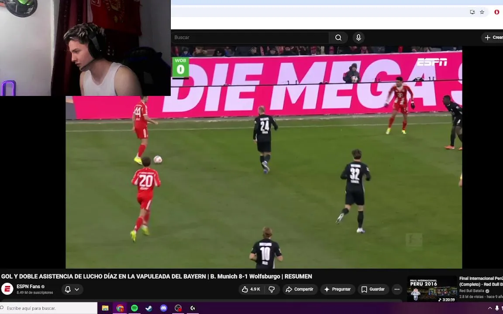This screenshot has height=314, width=503.
Task: Open File Explorer from the taskbar
Action: click(105, 308)
